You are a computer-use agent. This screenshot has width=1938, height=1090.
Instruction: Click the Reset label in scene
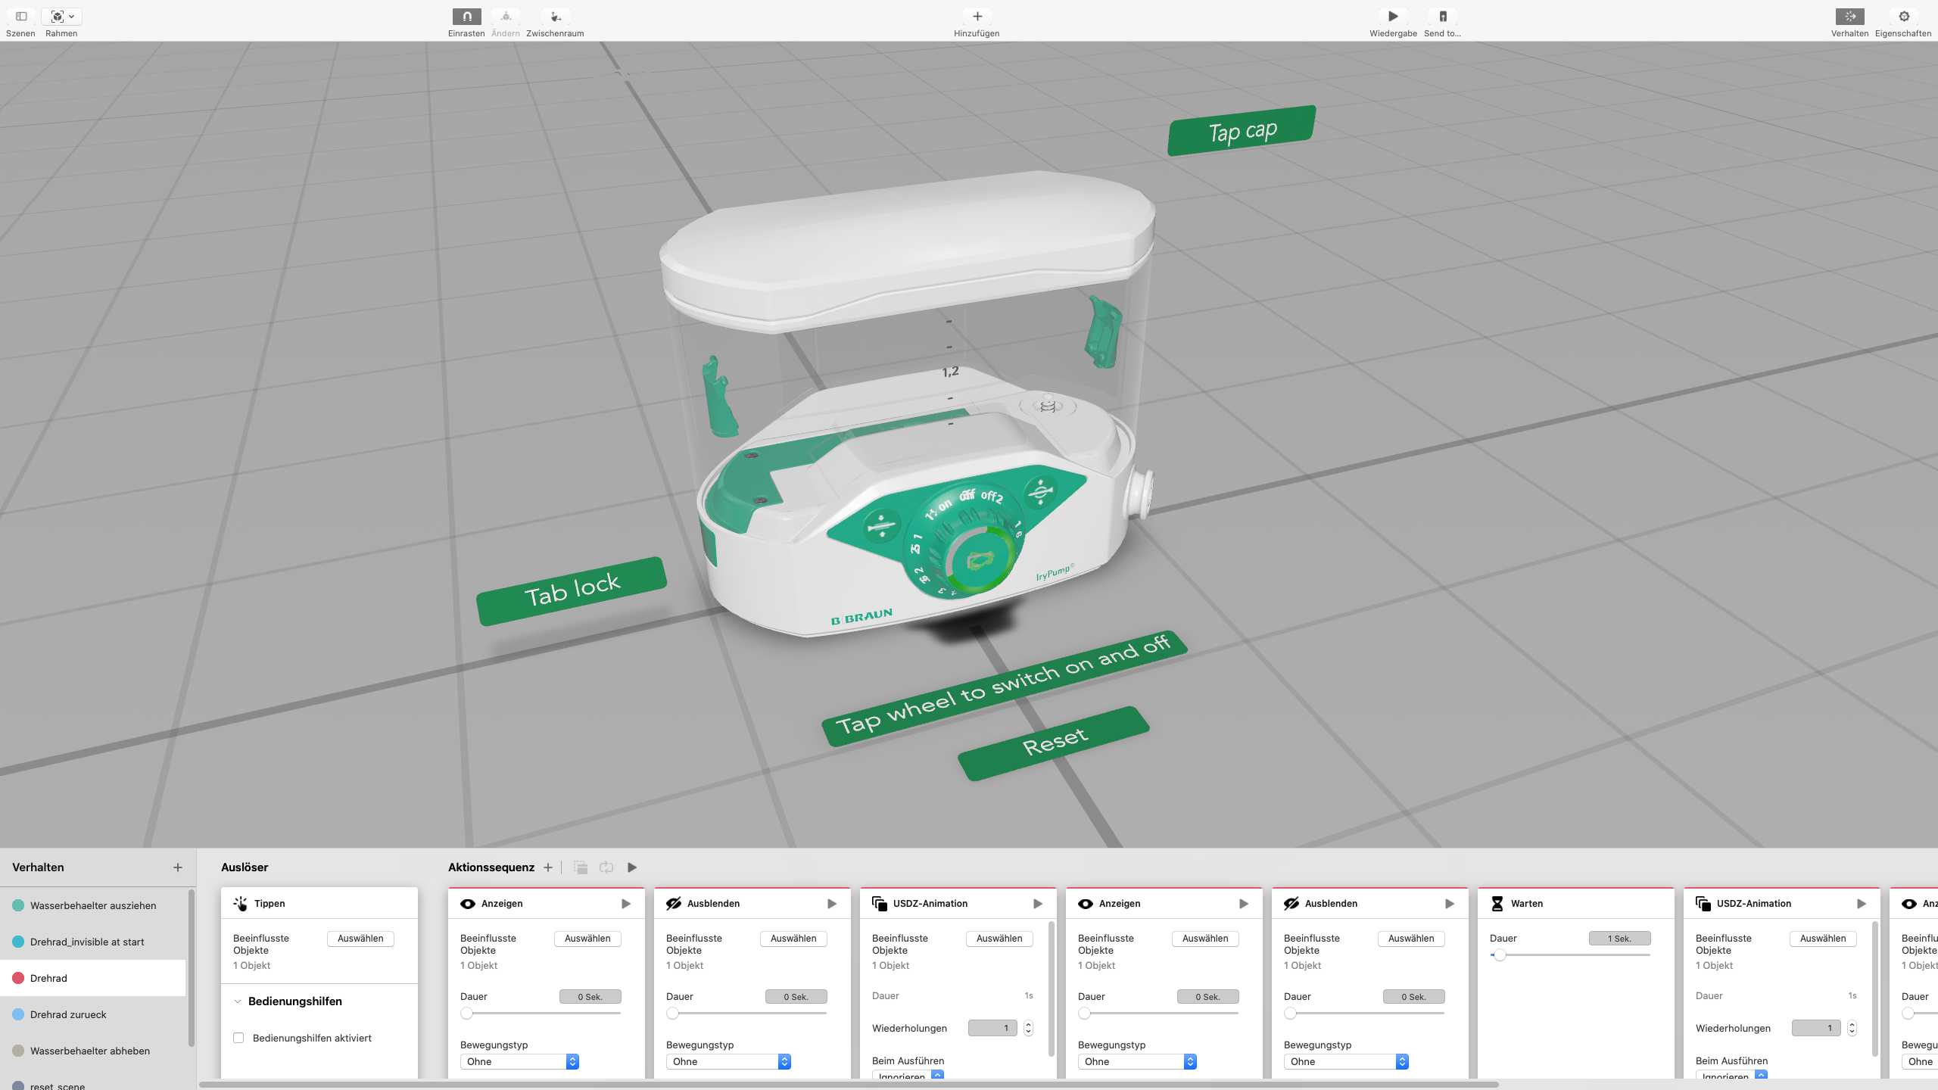pos(1054,743)
